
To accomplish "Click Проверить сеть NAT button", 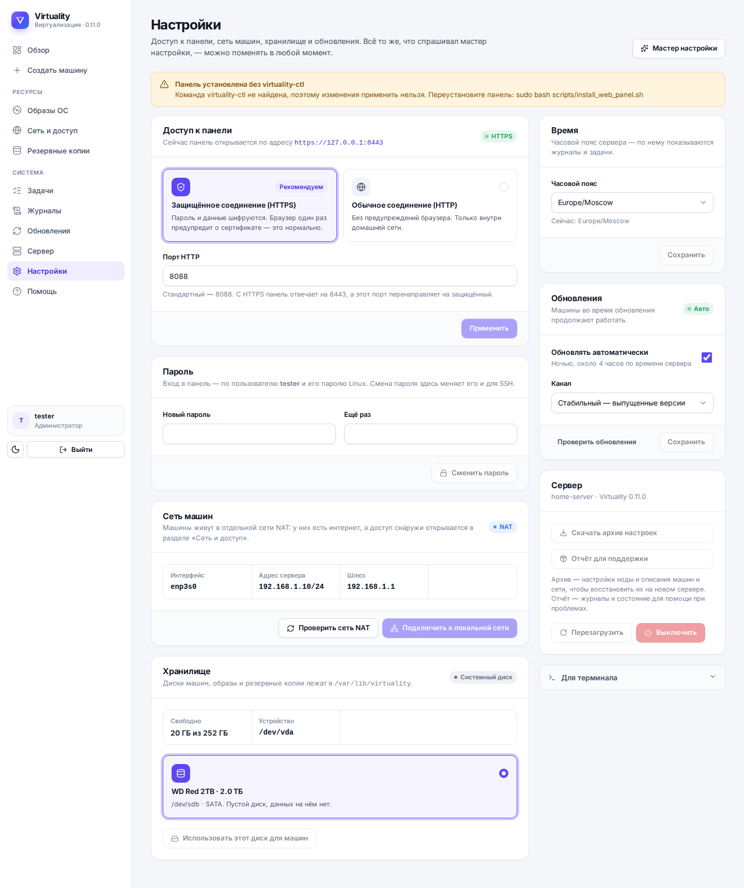I will [328, 628].
